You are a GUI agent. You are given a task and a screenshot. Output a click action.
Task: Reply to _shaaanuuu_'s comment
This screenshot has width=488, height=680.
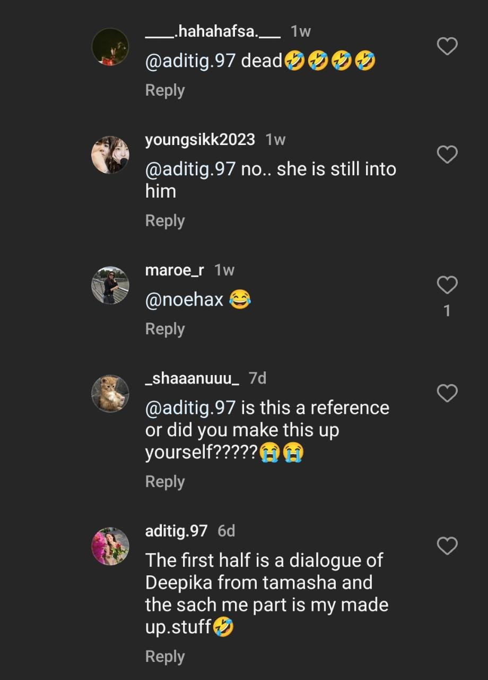(x=165, y=481)
